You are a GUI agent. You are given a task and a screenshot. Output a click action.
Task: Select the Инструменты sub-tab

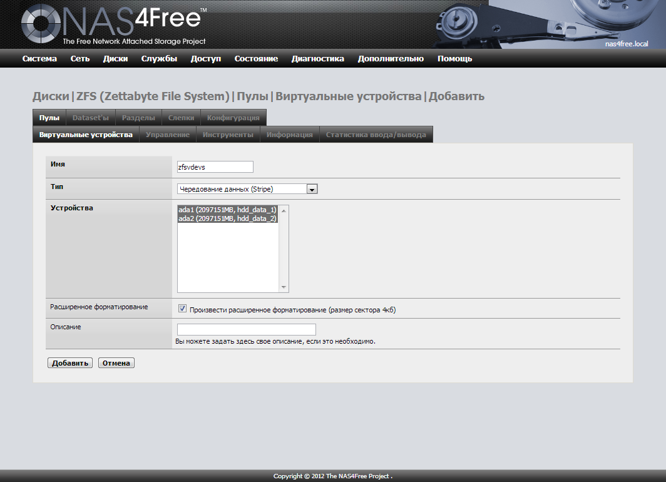click(x=228, y=135)
